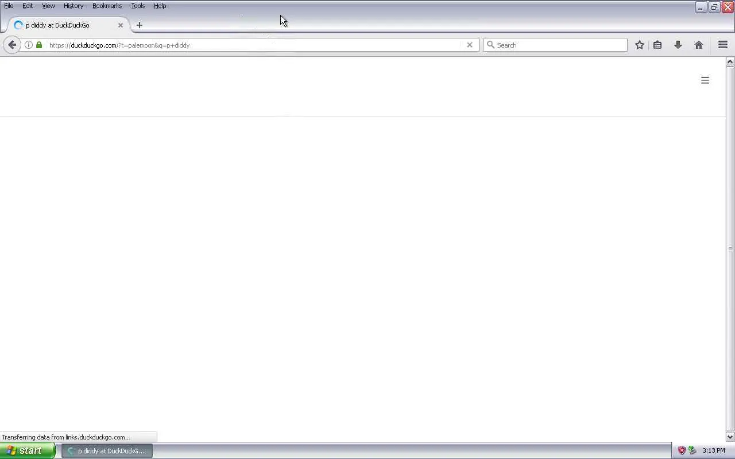
Task: Open the browser hamburger menu
Action: pos(723,45)
